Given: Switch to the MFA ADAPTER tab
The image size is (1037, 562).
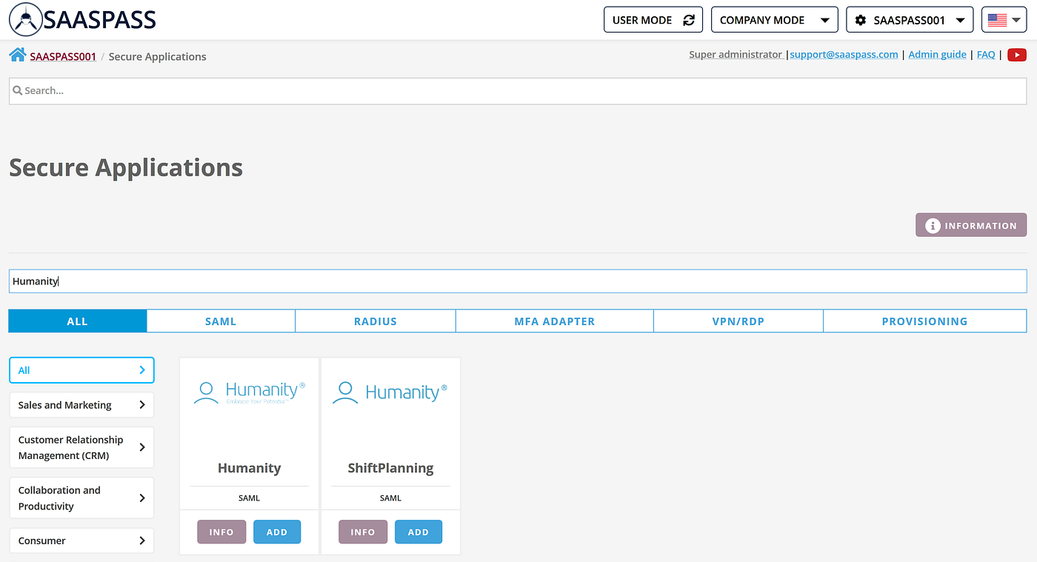Looking at the screenshot, I should point(555,321).
